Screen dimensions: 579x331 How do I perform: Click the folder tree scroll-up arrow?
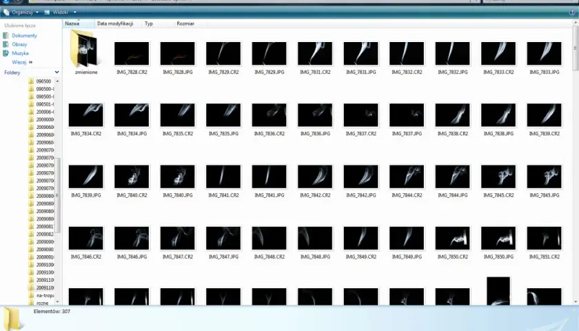click(57, 81)
